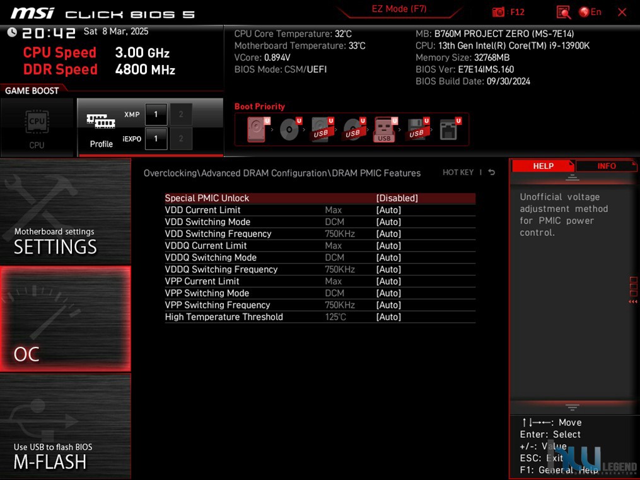640x480 pixels.
Task: Click the 20:42 clock time
Action: click(x=49, y=33)
